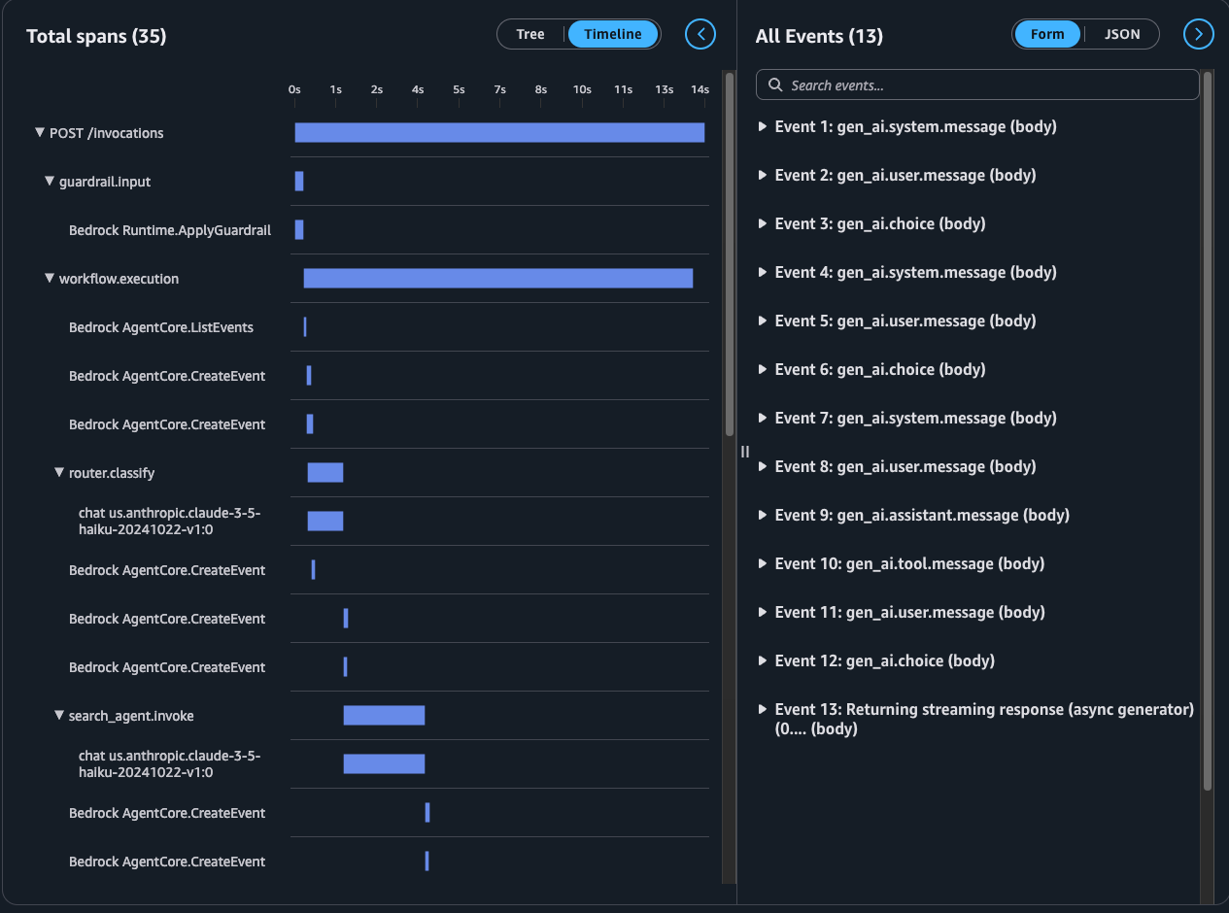Click the left chevron collapse spans icon
The height and width of the screenshot is (913, 1229).
700,34
